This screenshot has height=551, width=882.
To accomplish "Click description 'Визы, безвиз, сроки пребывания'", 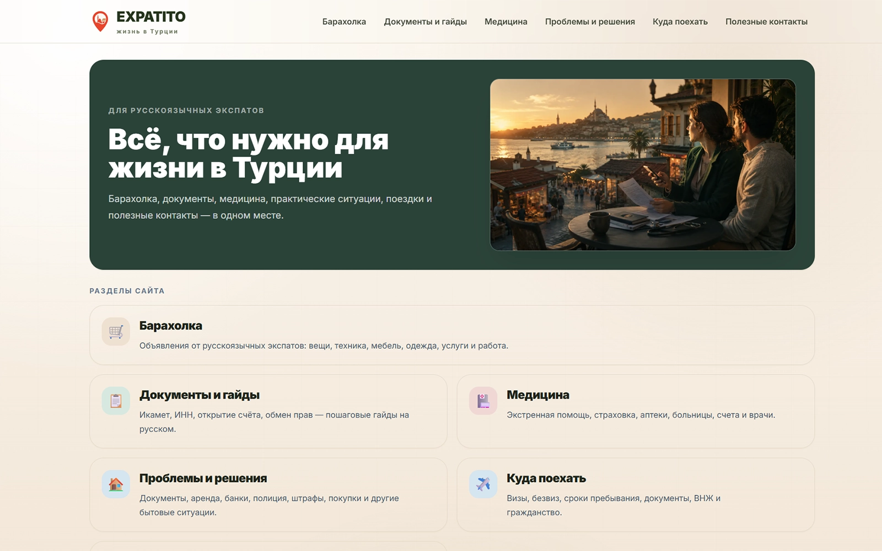I will coord(614,505).
